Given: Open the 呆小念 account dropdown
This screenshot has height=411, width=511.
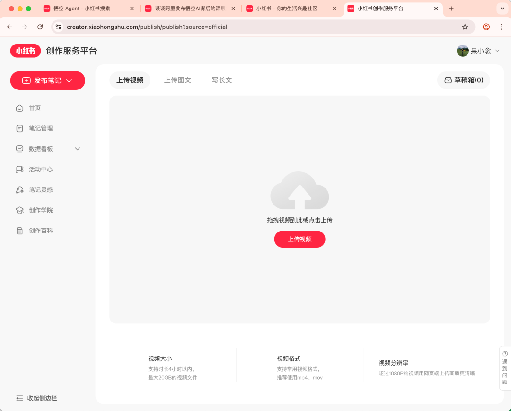Looking at the screenshot, I should tap(479, 50).
